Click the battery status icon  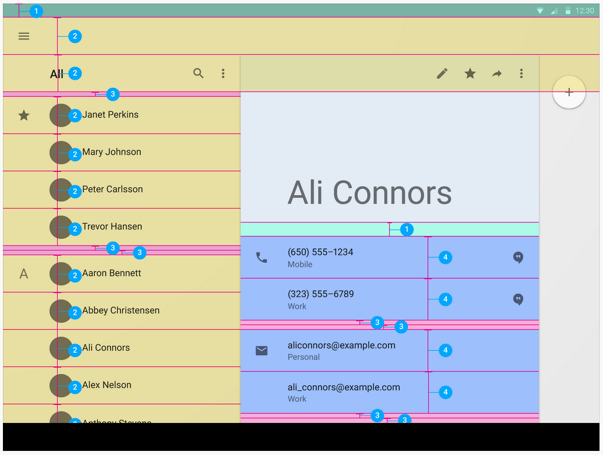(567, 10)
